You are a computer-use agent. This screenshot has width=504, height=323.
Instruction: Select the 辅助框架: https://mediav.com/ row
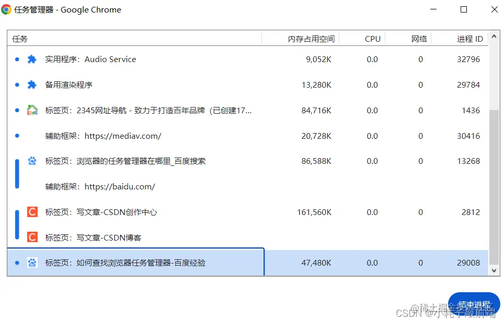click(x=247, y=136)
